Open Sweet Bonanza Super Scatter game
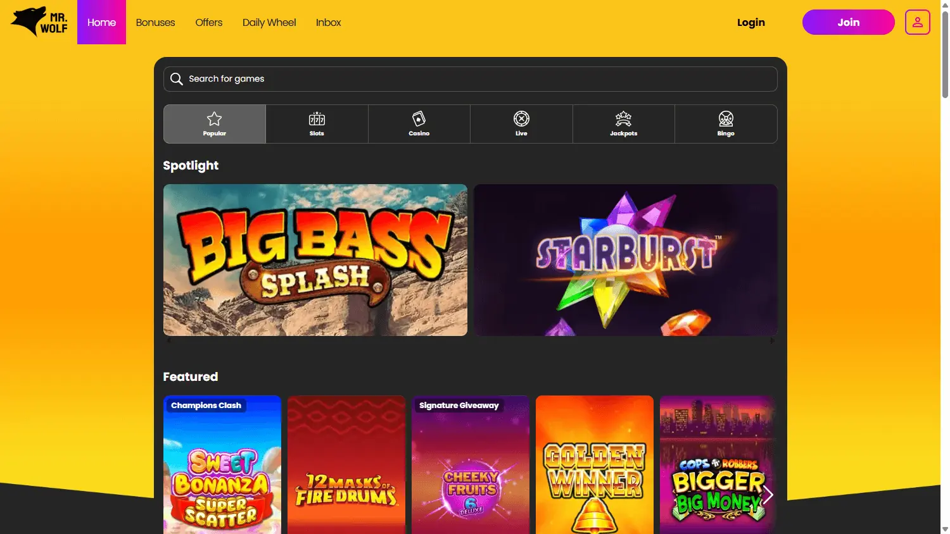This screenshot has width=950, height=534. point(222,465)
